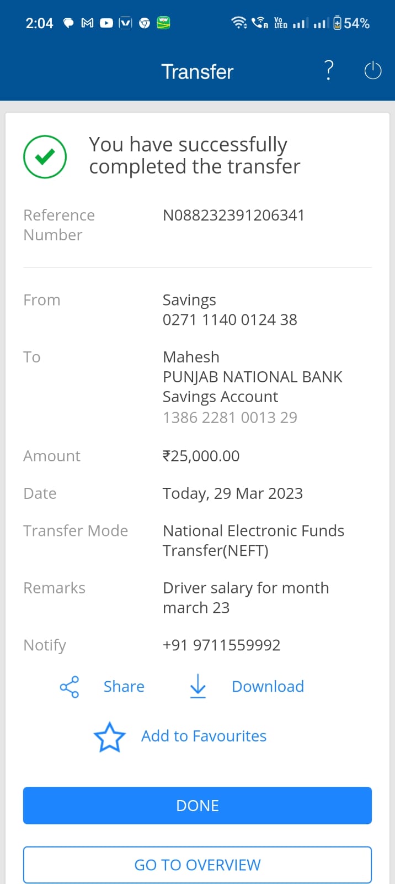Tap the download arrow icon
This screenshot has height=884, width=395.
pos(197,687)
